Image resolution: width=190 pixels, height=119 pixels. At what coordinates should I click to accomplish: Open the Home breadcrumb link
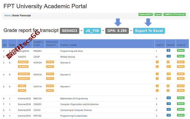coord(7,15)
